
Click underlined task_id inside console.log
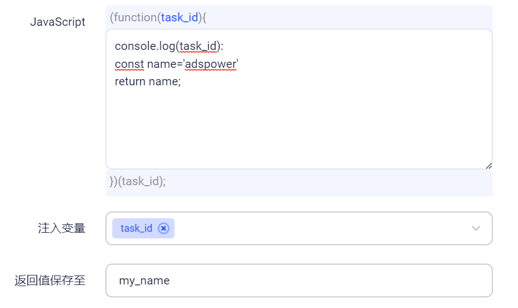(198, 47)
